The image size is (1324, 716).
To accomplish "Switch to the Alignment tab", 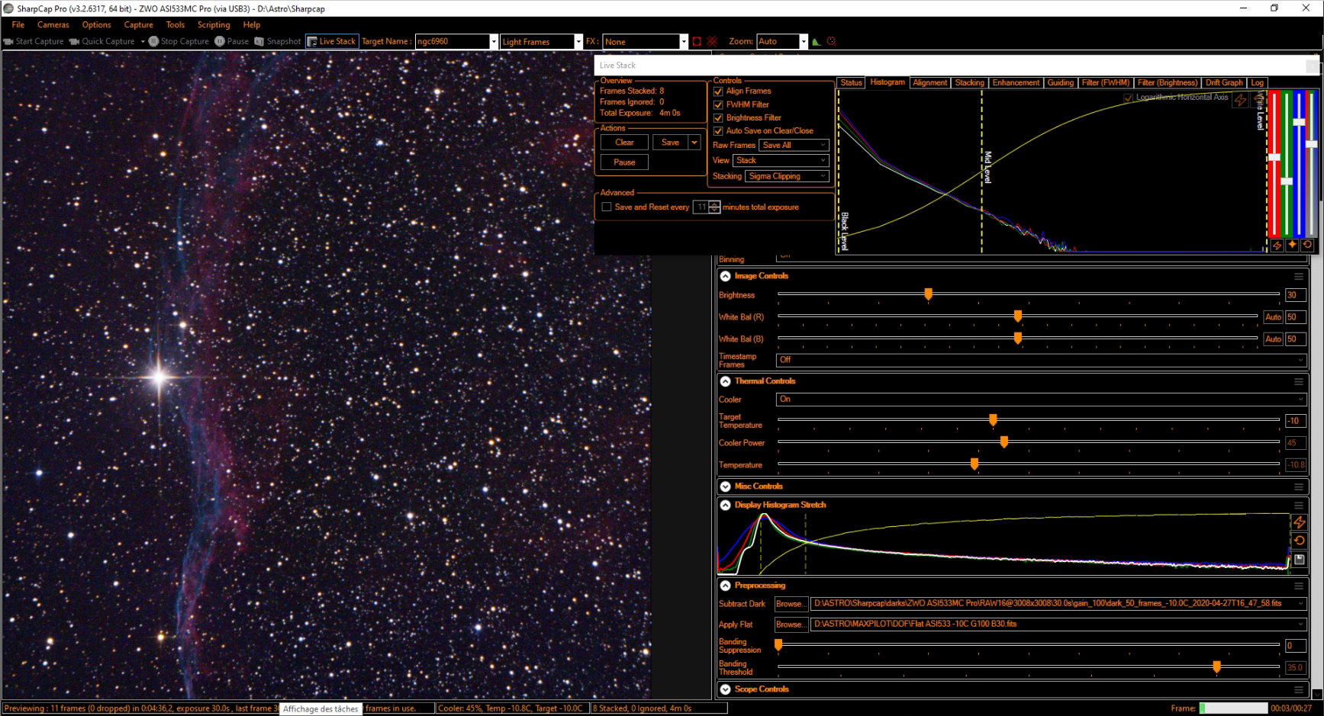I will tap(929, 82).
